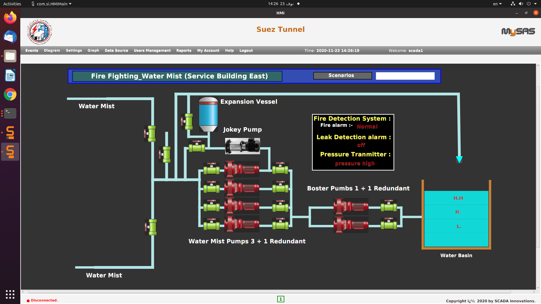The width and height of the screenshot is (541, 304).
Task: Open Firefox from the dock
Action: click(x=10, y=18)
